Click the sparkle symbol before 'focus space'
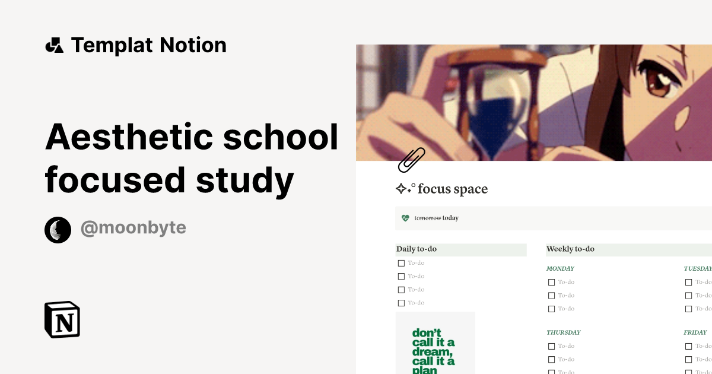Viewport: 712px width, 374px height. click(401, 188)
